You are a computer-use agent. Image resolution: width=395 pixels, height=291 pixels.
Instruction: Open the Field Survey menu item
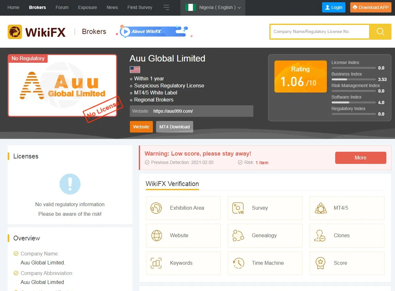coord(140,7)
